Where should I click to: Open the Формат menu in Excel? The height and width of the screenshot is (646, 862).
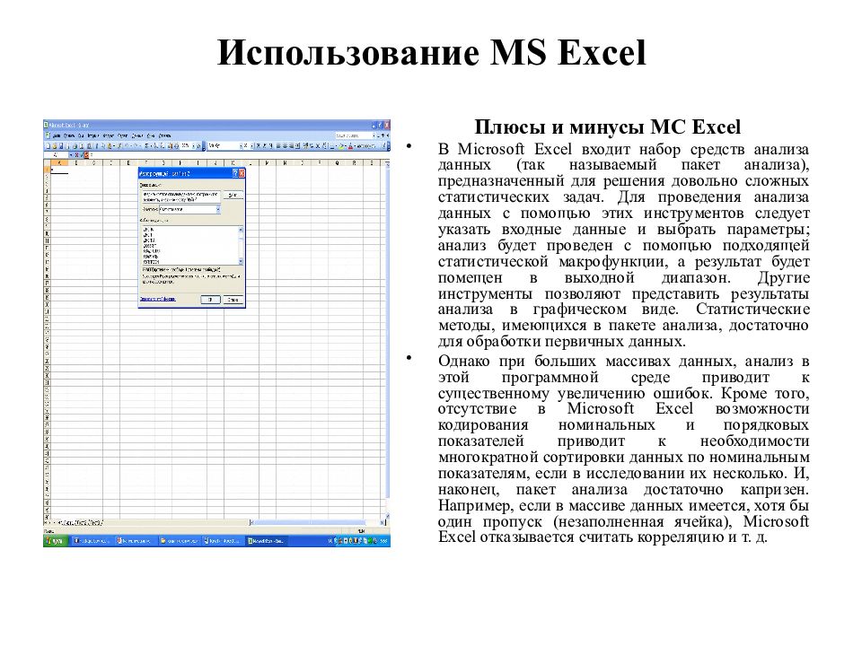(x=109, y=136)
